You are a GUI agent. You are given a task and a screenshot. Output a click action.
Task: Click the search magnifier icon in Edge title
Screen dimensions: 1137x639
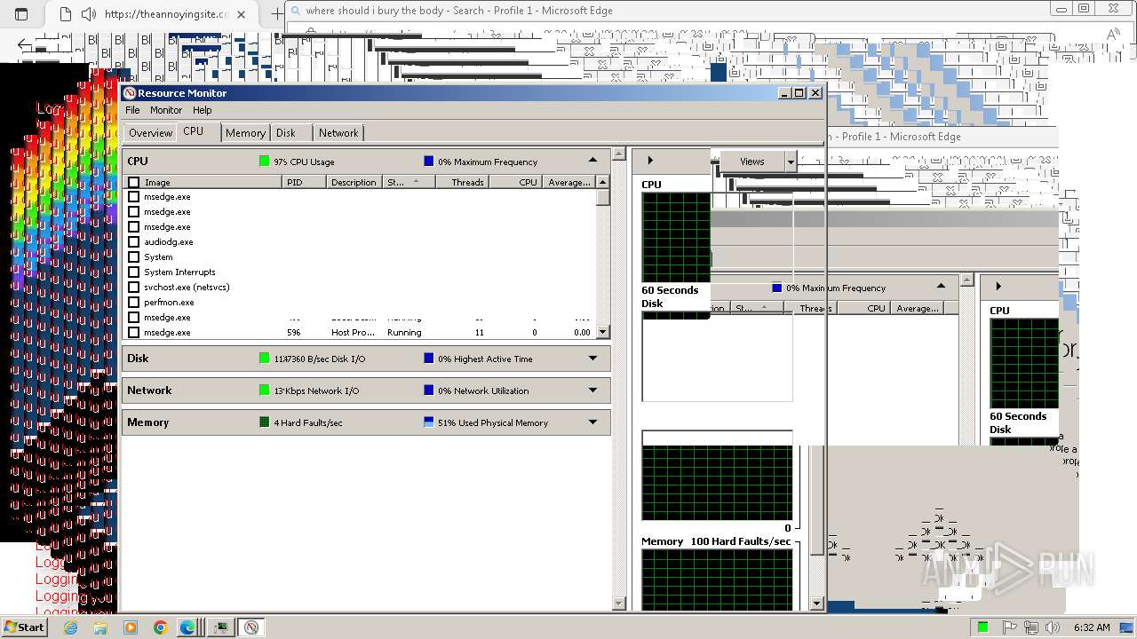pos(295,11)
